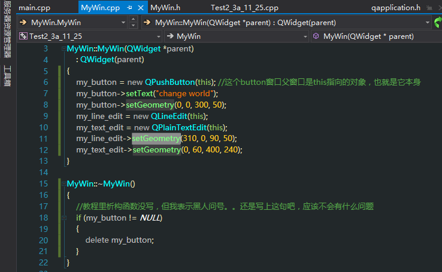Pin the qapplication.h preview tab open

coord(429,8)
